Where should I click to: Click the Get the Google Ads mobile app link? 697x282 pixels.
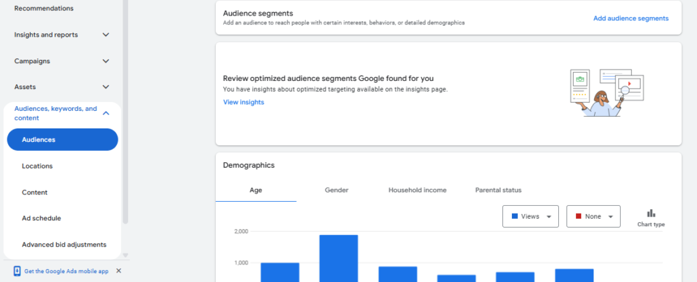[66, 271]
